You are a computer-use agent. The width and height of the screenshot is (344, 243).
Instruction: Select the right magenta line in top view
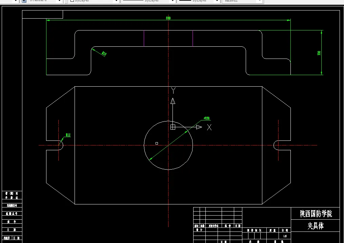[193, 38]
